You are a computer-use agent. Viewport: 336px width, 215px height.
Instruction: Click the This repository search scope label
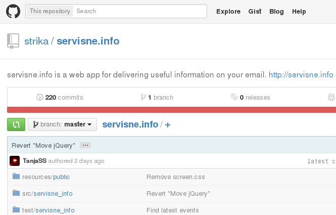[x=50, y=11]
